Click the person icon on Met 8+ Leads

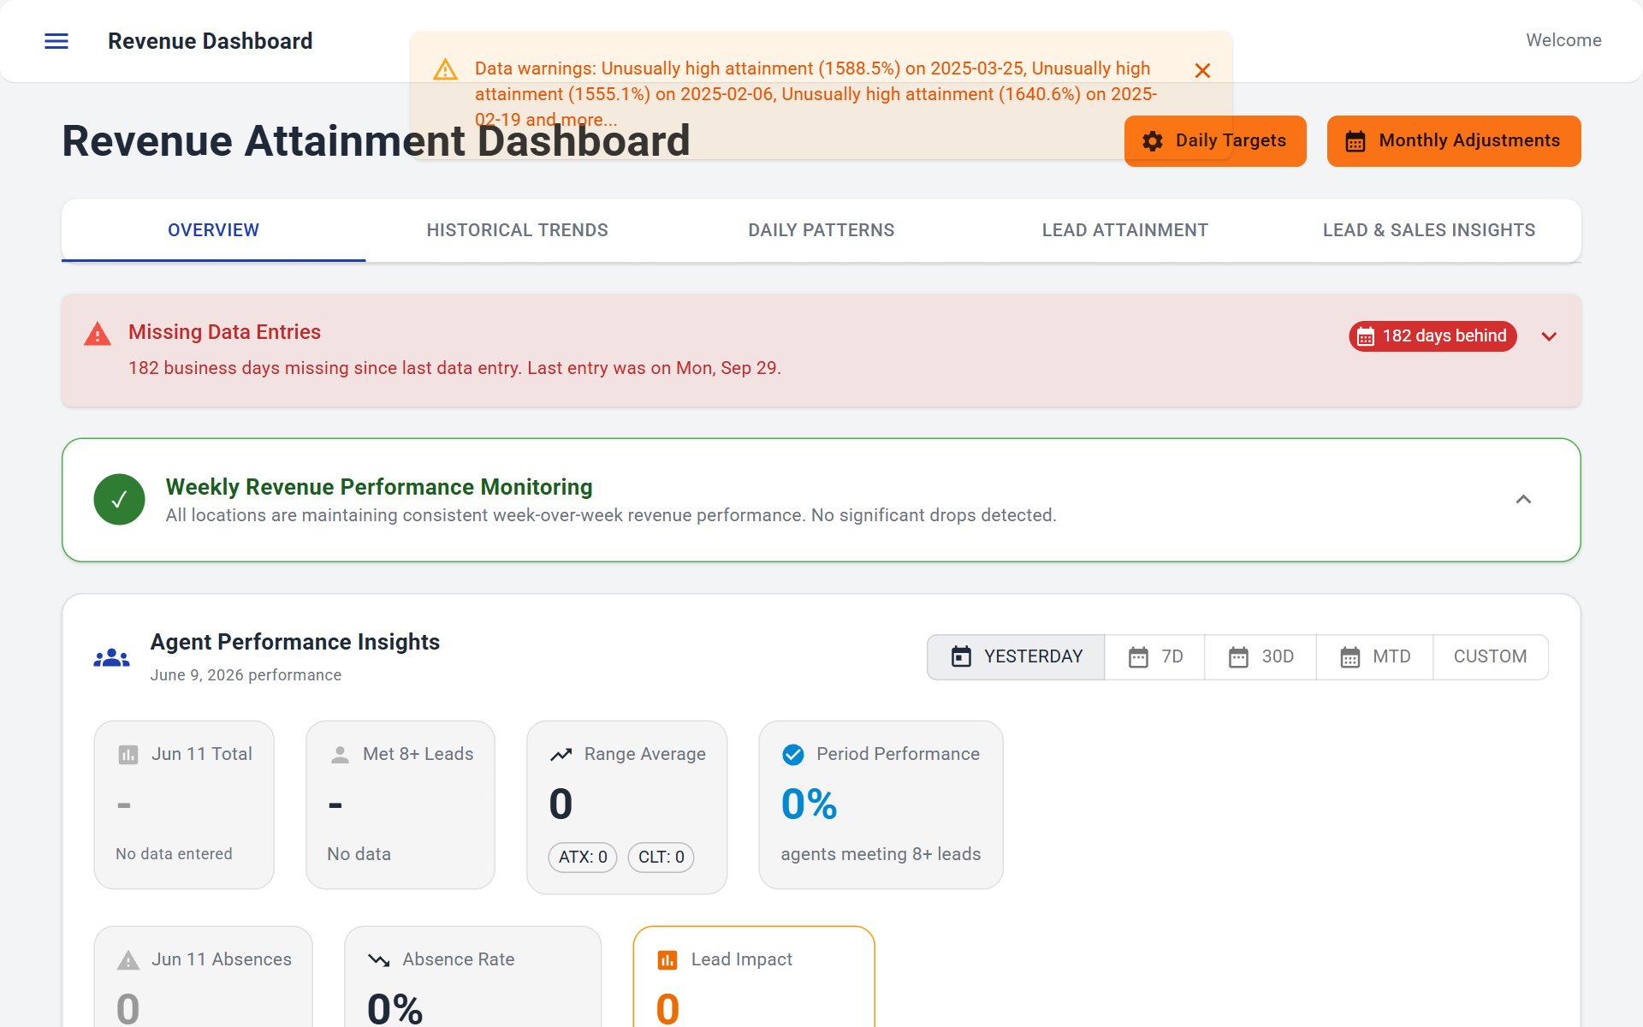[x=340, y=755]
